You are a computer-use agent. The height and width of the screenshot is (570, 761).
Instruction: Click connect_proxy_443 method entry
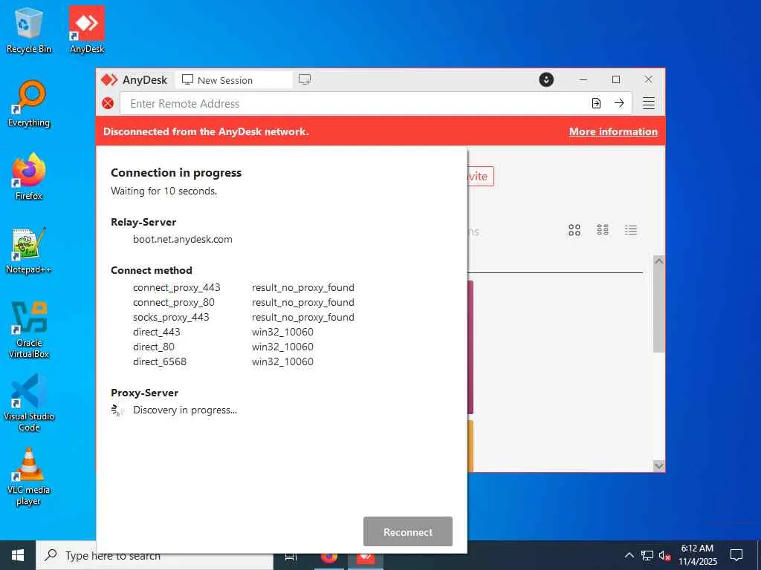tap(177, 287)
